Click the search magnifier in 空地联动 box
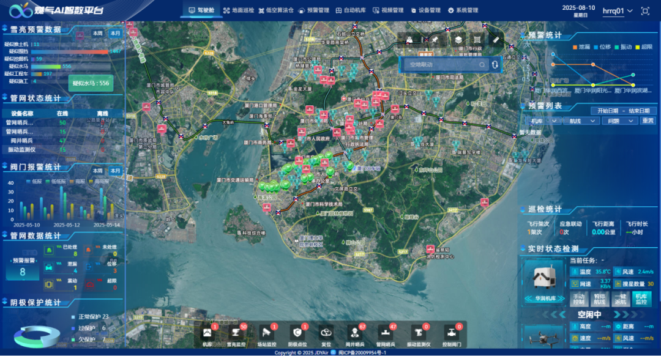The image size is (661, 356). pos(482,64)
